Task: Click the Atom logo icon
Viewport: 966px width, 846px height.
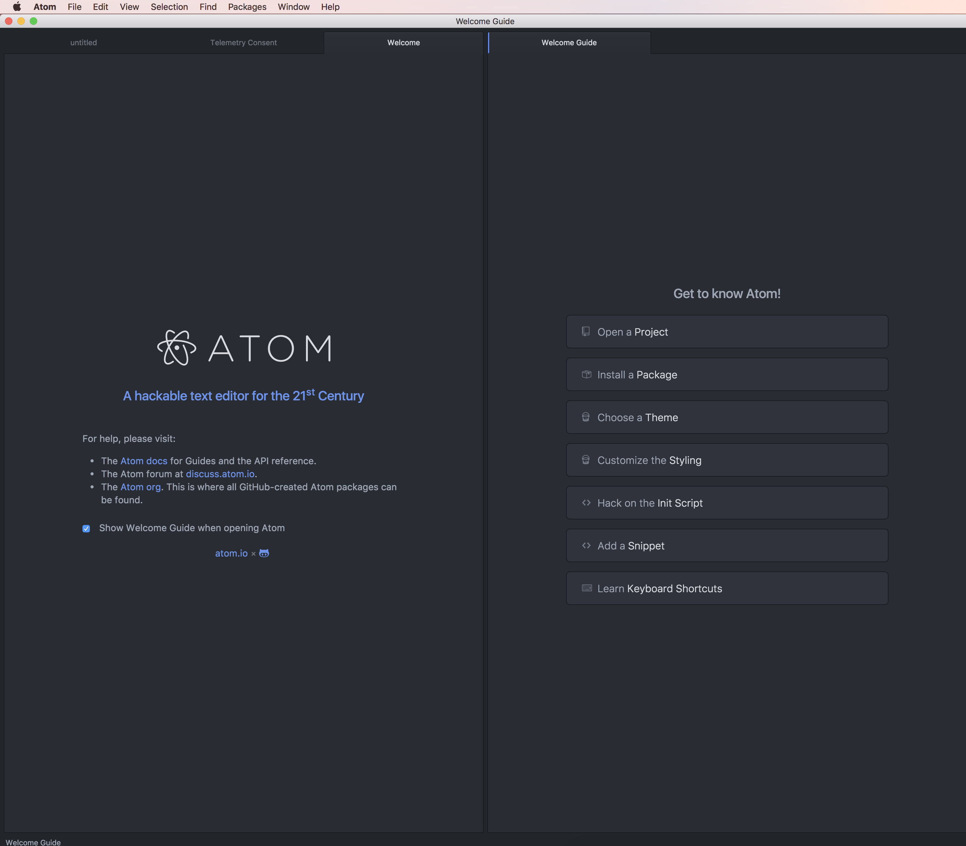Action: 177,348
